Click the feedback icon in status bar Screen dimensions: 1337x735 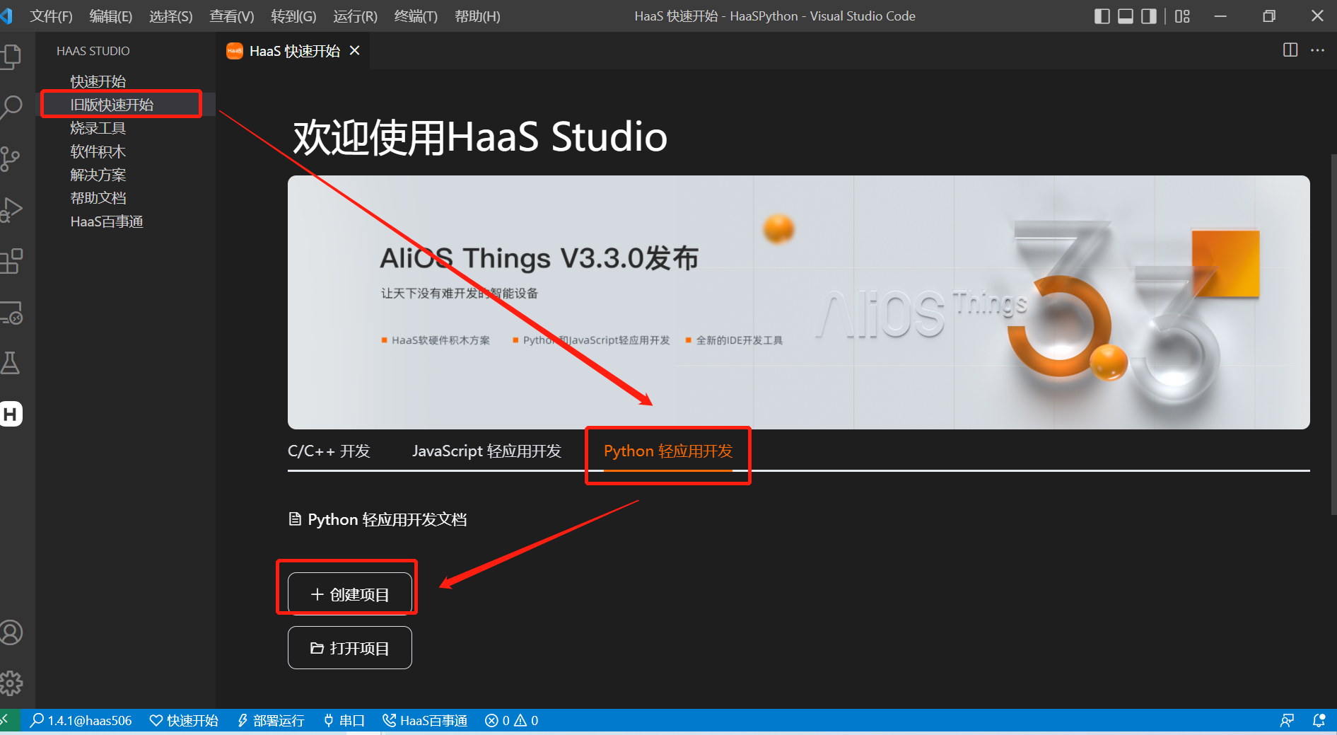click(x=1287, y=720)
